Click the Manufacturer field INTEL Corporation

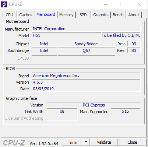click(86, 29)
